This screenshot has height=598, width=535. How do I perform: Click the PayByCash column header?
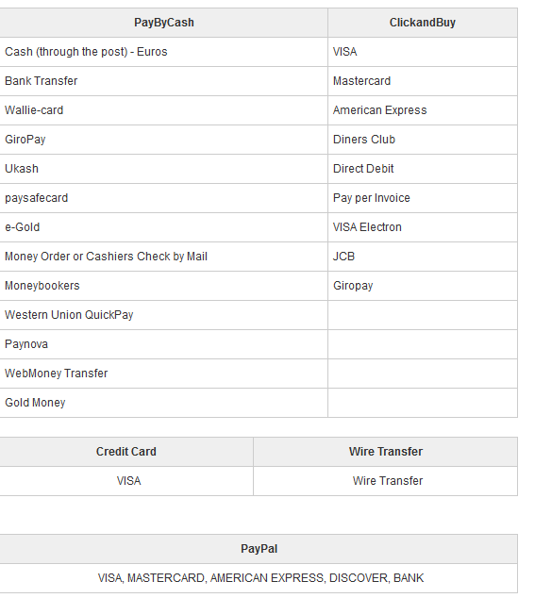click(163, 23)
